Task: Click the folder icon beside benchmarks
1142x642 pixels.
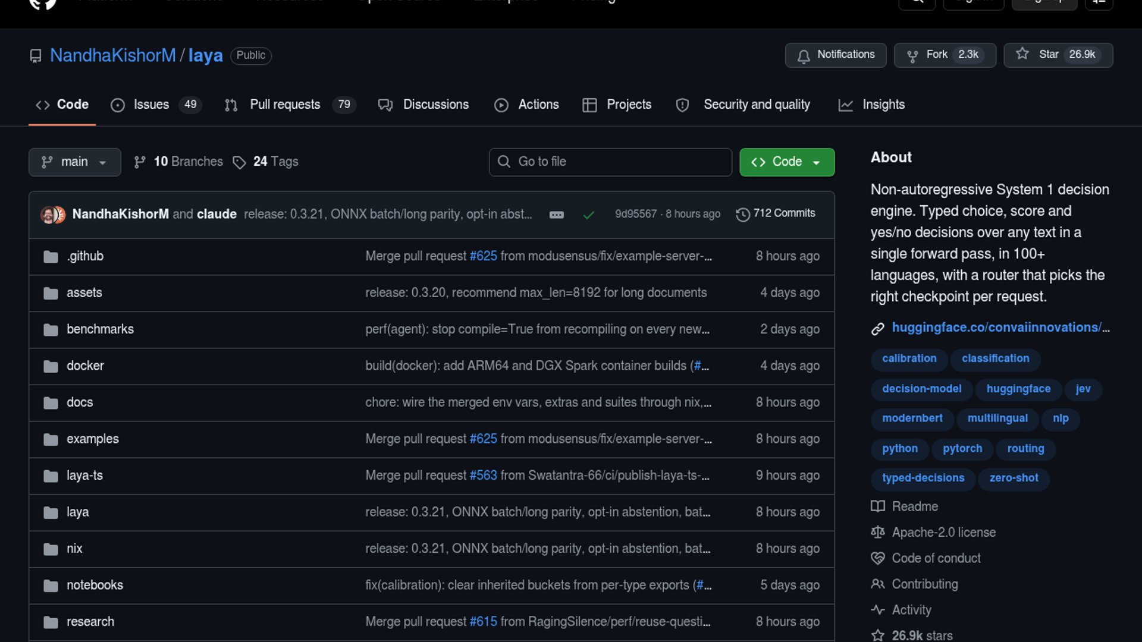Action: tap(51, 330)
